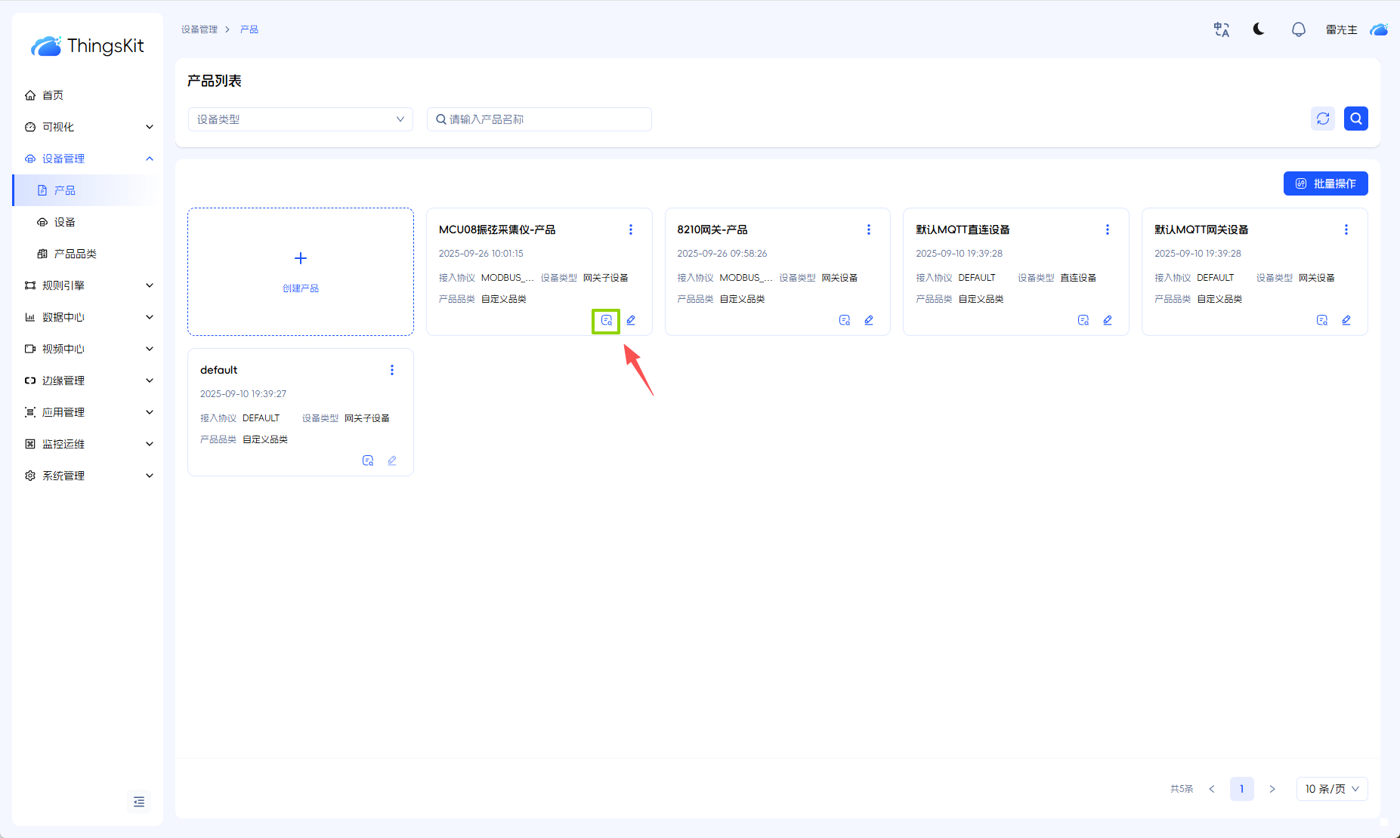1400x838 pixels.
Task: Click the 批量操作 button
Action: point(1325,183)
